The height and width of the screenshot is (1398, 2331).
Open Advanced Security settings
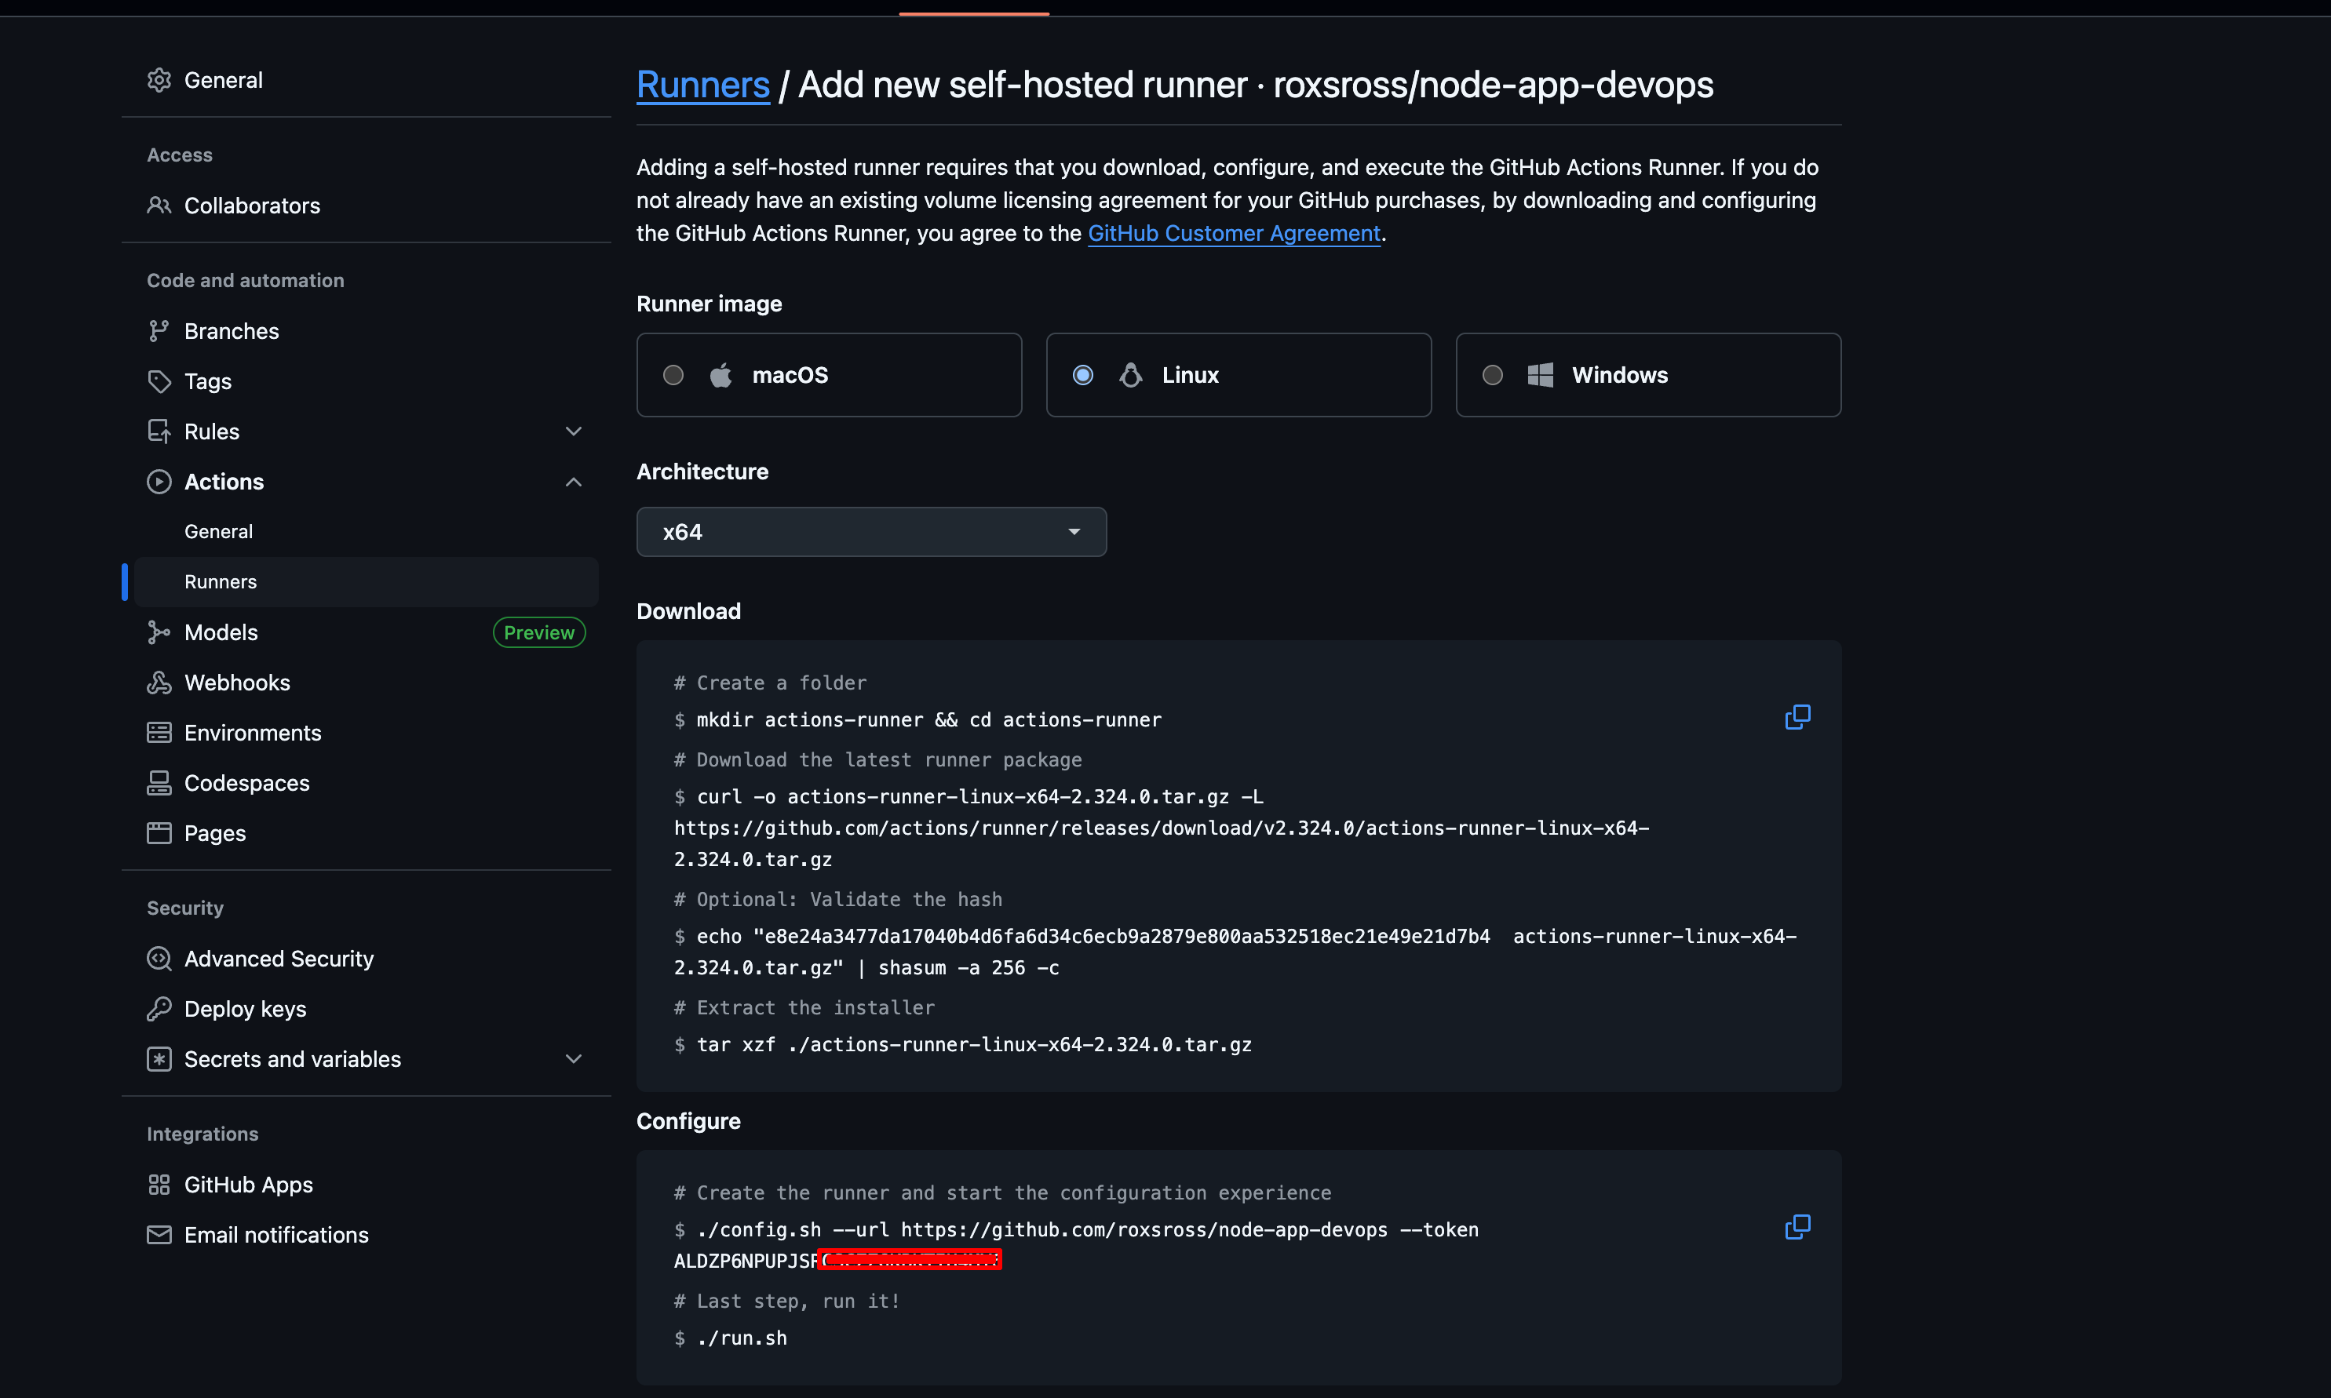click(x=366, y=958)
